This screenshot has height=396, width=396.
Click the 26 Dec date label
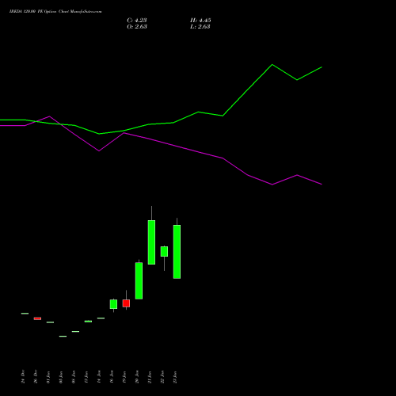36,377
